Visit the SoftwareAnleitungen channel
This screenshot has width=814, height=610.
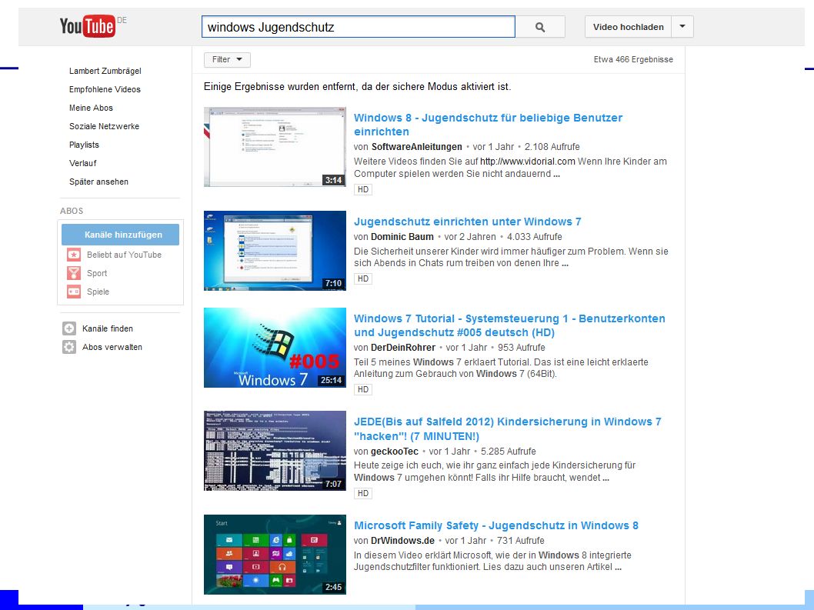[416, 147]
